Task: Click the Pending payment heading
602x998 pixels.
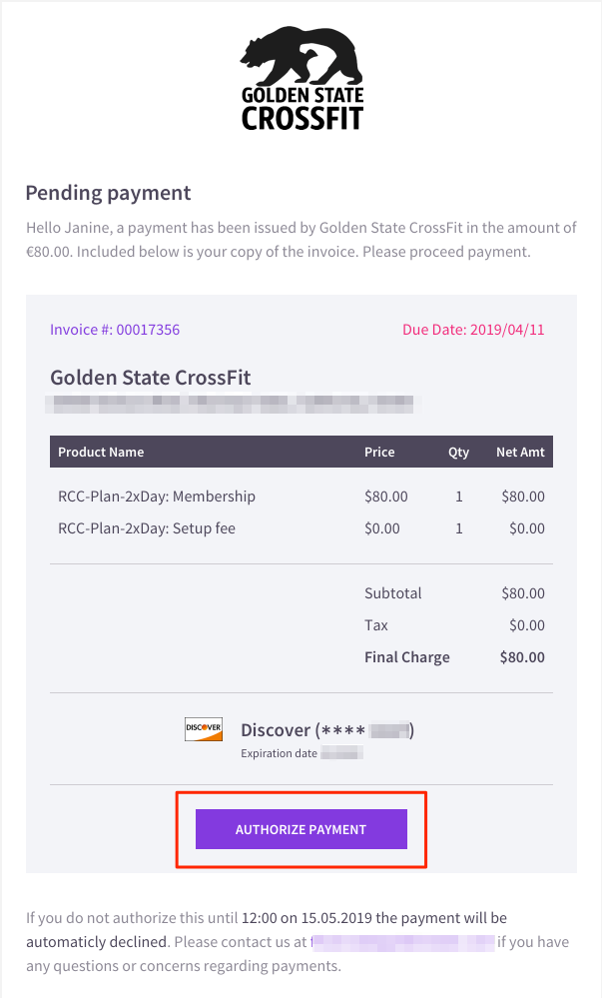Action: pos(108,193)
